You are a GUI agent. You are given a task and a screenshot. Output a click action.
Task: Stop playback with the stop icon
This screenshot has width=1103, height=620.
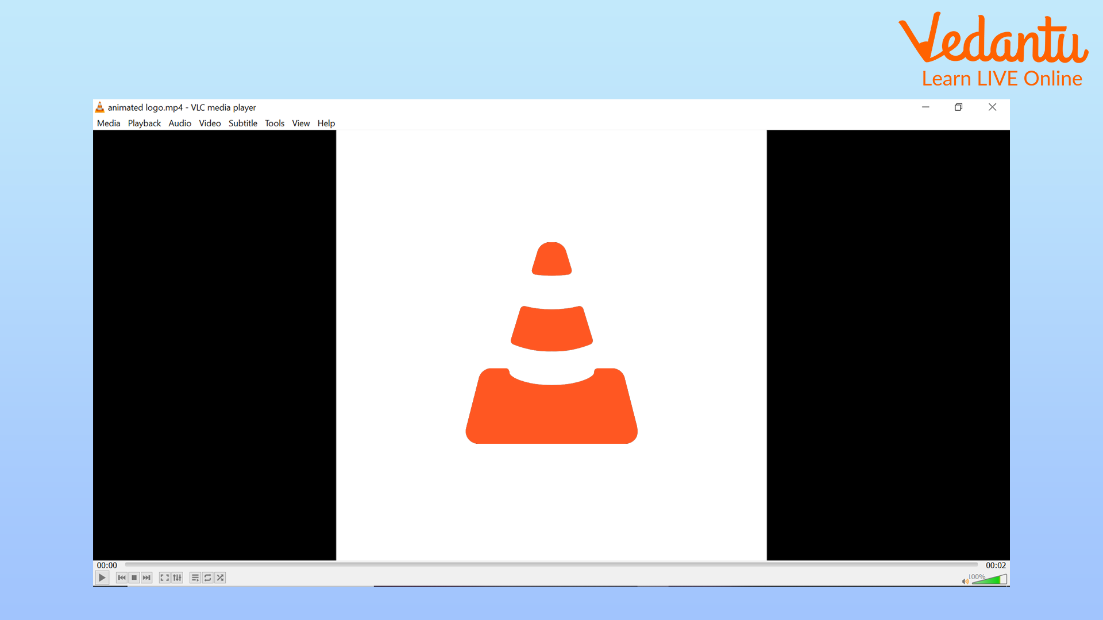tap(134, 578)
